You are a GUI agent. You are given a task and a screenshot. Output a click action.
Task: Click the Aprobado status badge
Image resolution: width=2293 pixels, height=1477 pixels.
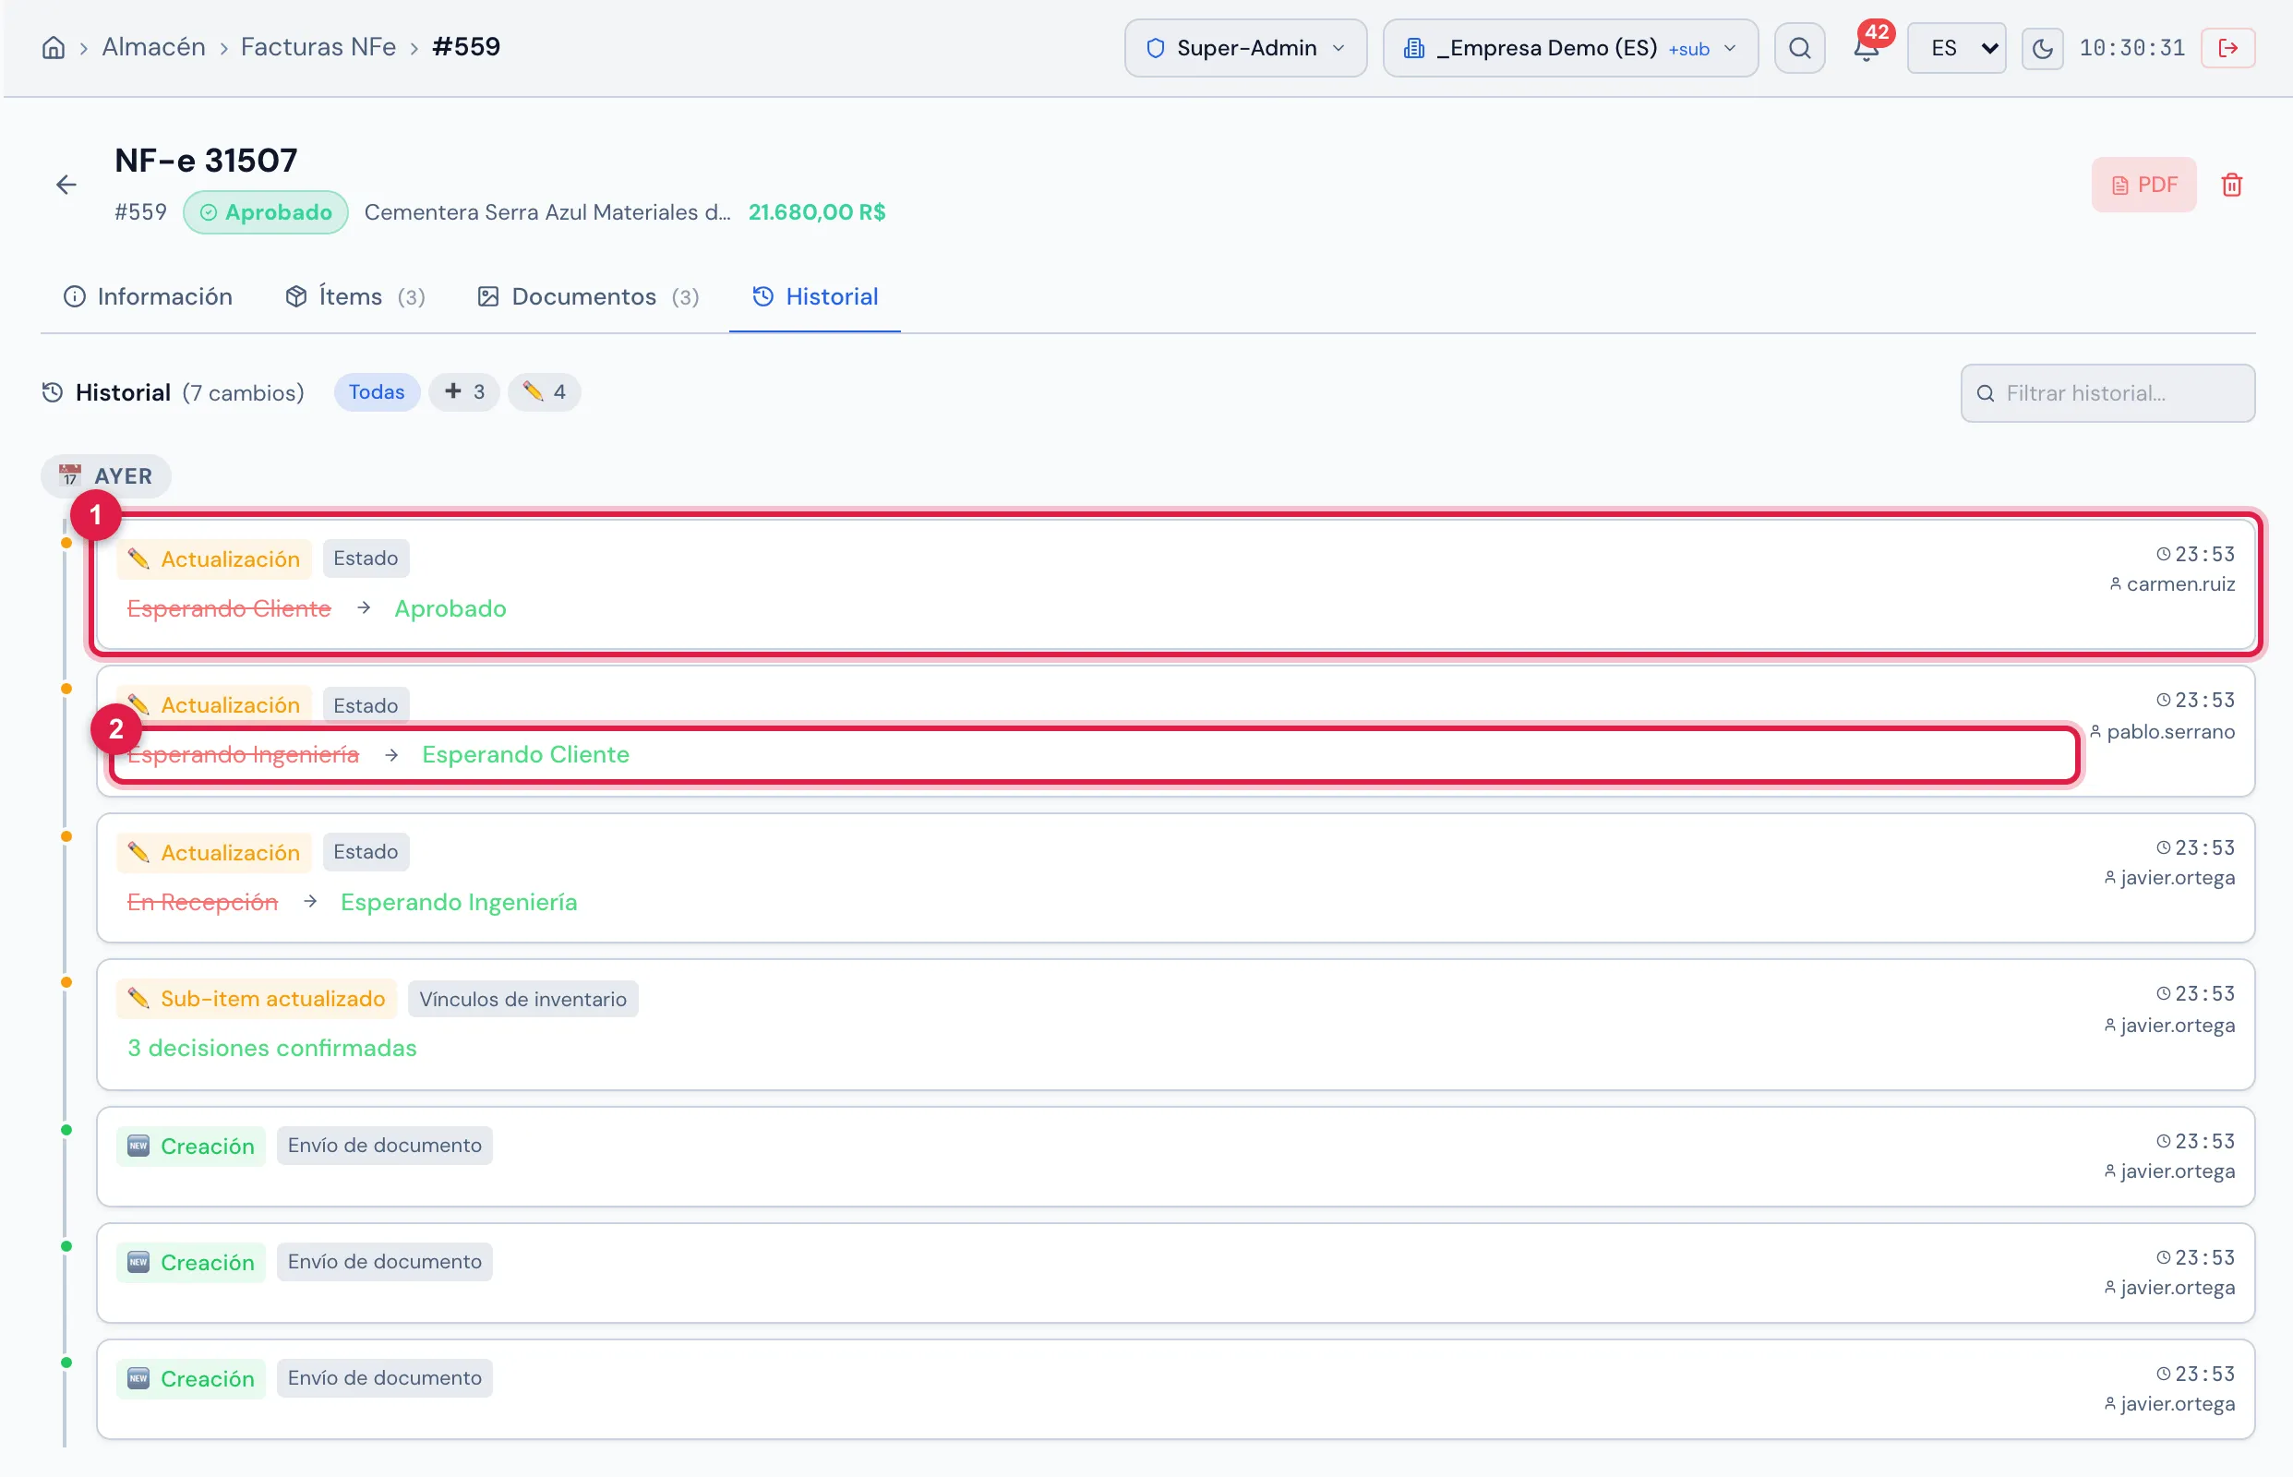click(x=266, y=212)
